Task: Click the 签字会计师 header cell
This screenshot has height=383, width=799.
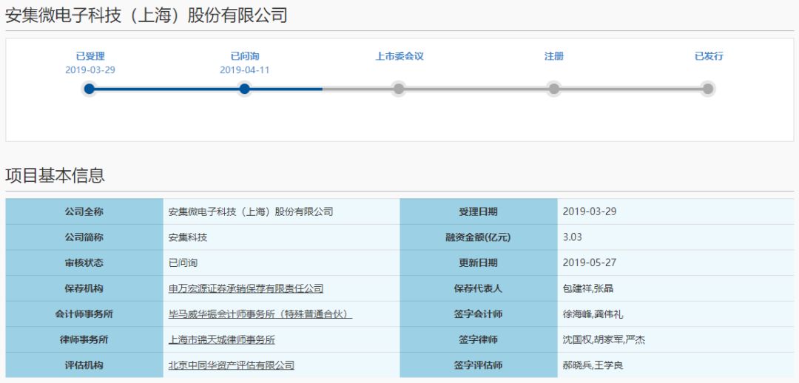Action: 479,313
